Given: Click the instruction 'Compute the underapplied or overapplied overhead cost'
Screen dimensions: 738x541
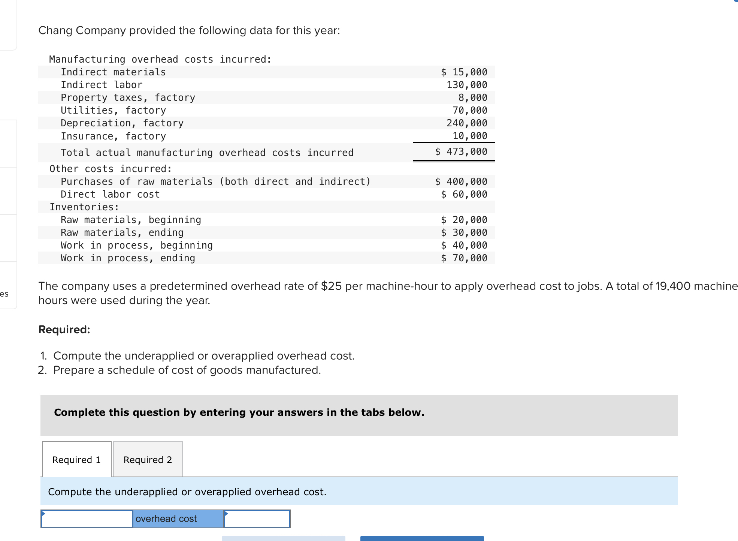Looking at the screenshot, I should click(x=187, y=492).
